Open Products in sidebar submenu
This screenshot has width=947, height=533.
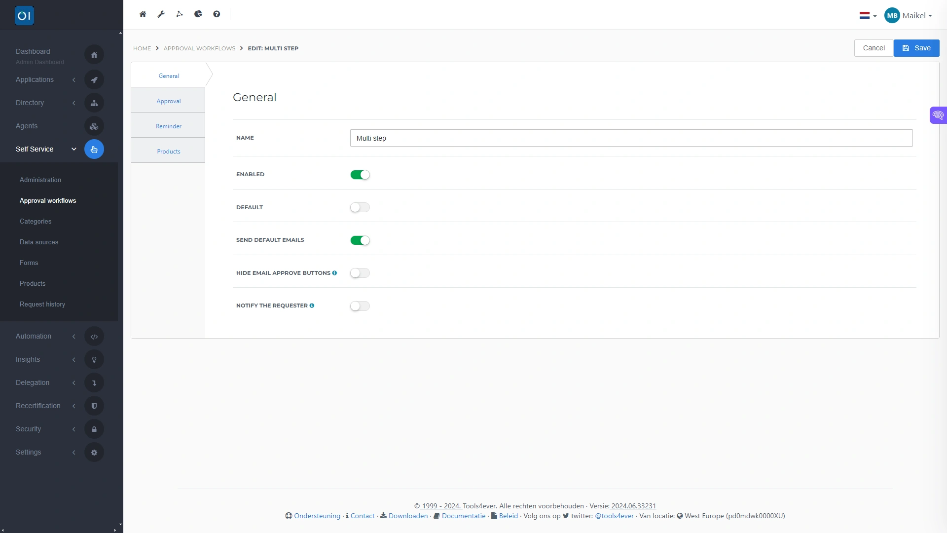pos(33,284)
